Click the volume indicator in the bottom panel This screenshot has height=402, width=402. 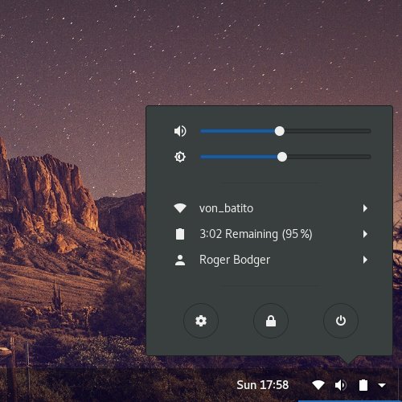coord(341,385)
